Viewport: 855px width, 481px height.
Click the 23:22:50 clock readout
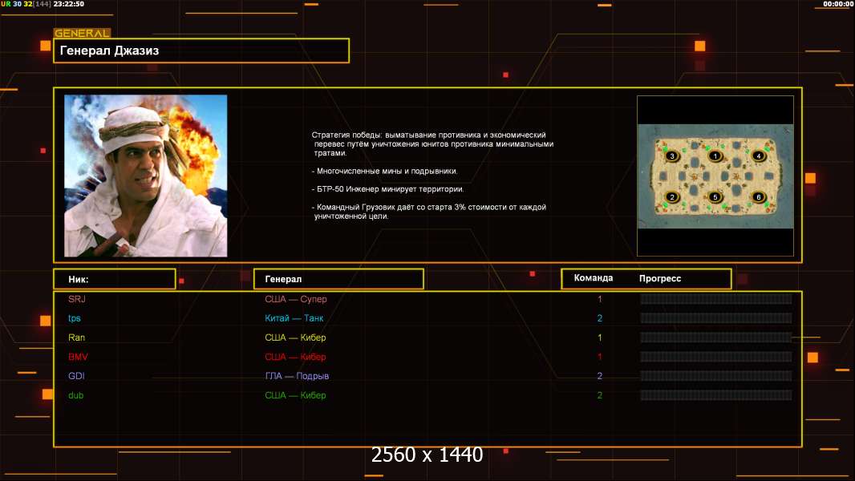69,4
